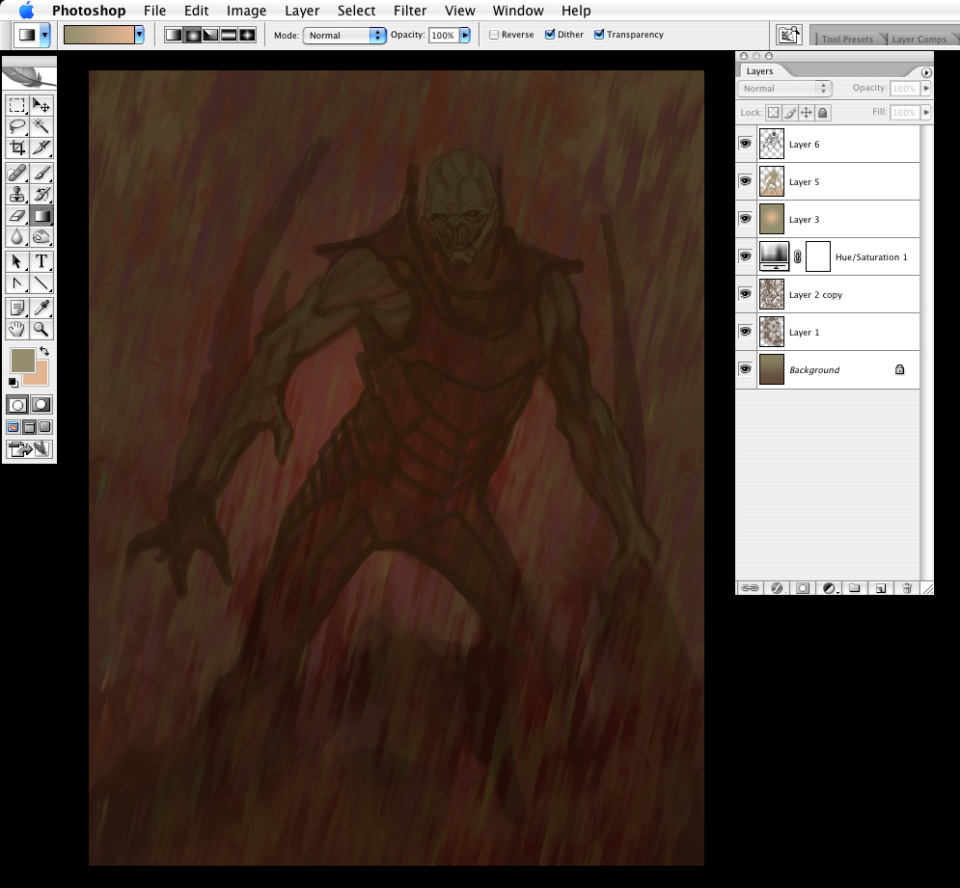Open the Layers panel options menu
This screenshot has height=888, width=960.
926,72
